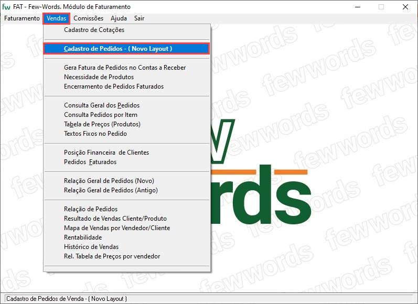Choose Mapa de Vendas por Vendedor/Cliente
Screen dimensions: 418x304
coord(126,228)
